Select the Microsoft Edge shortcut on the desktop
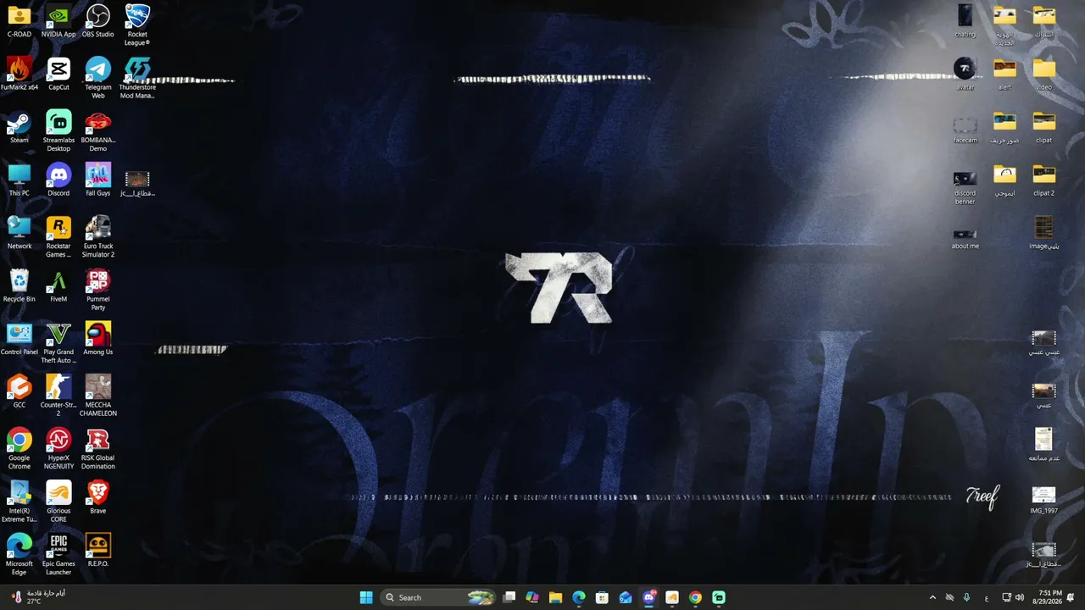Image resolution: width=1085 pixels, height=610 pixels. 19,555
